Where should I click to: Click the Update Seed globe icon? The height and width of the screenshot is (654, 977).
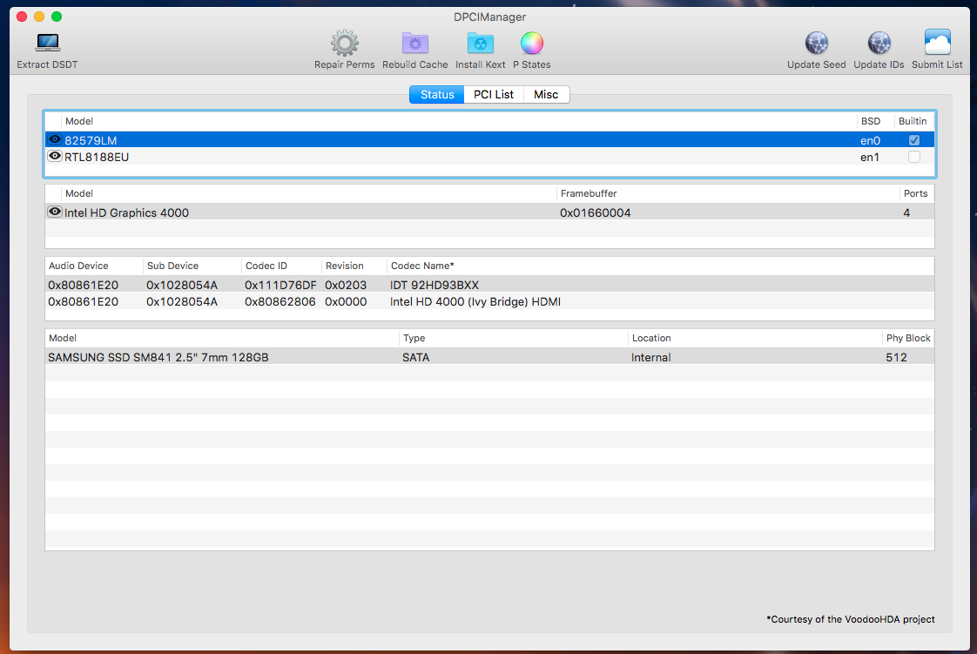[816, 43]
